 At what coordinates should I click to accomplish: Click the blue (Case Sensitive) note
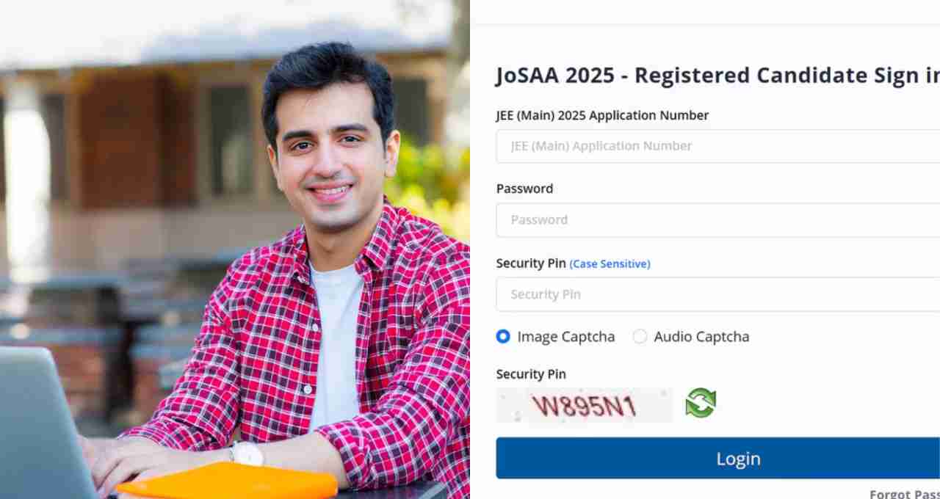(610, 264)
